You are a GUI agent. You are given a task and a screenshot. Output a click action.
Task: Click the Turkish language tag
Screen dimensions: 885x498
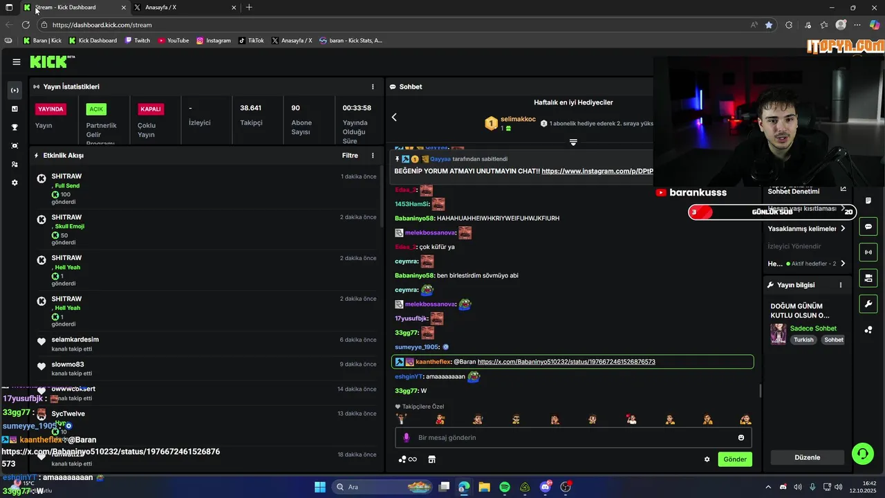point(803,340)
